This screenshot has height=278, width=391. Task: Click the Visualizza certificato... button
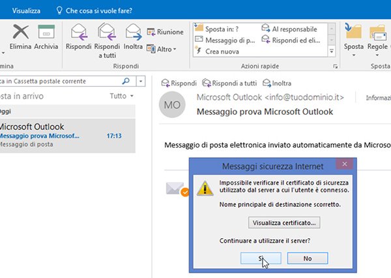[x=284, y=223]
